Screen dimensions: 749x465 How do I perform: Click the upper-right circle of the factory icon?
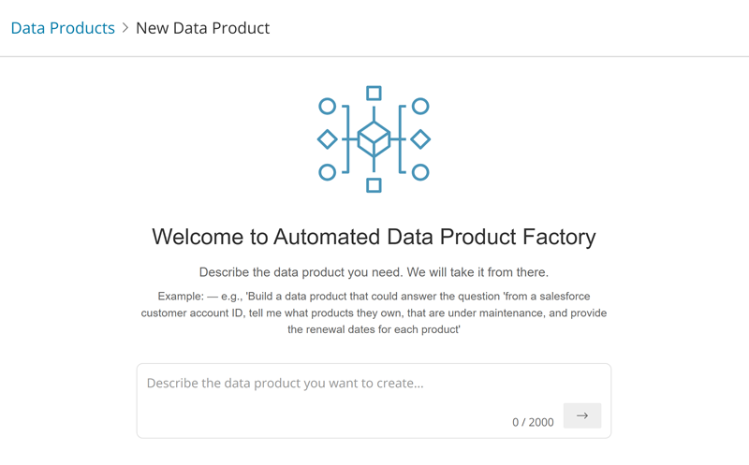tap(420, 107)
